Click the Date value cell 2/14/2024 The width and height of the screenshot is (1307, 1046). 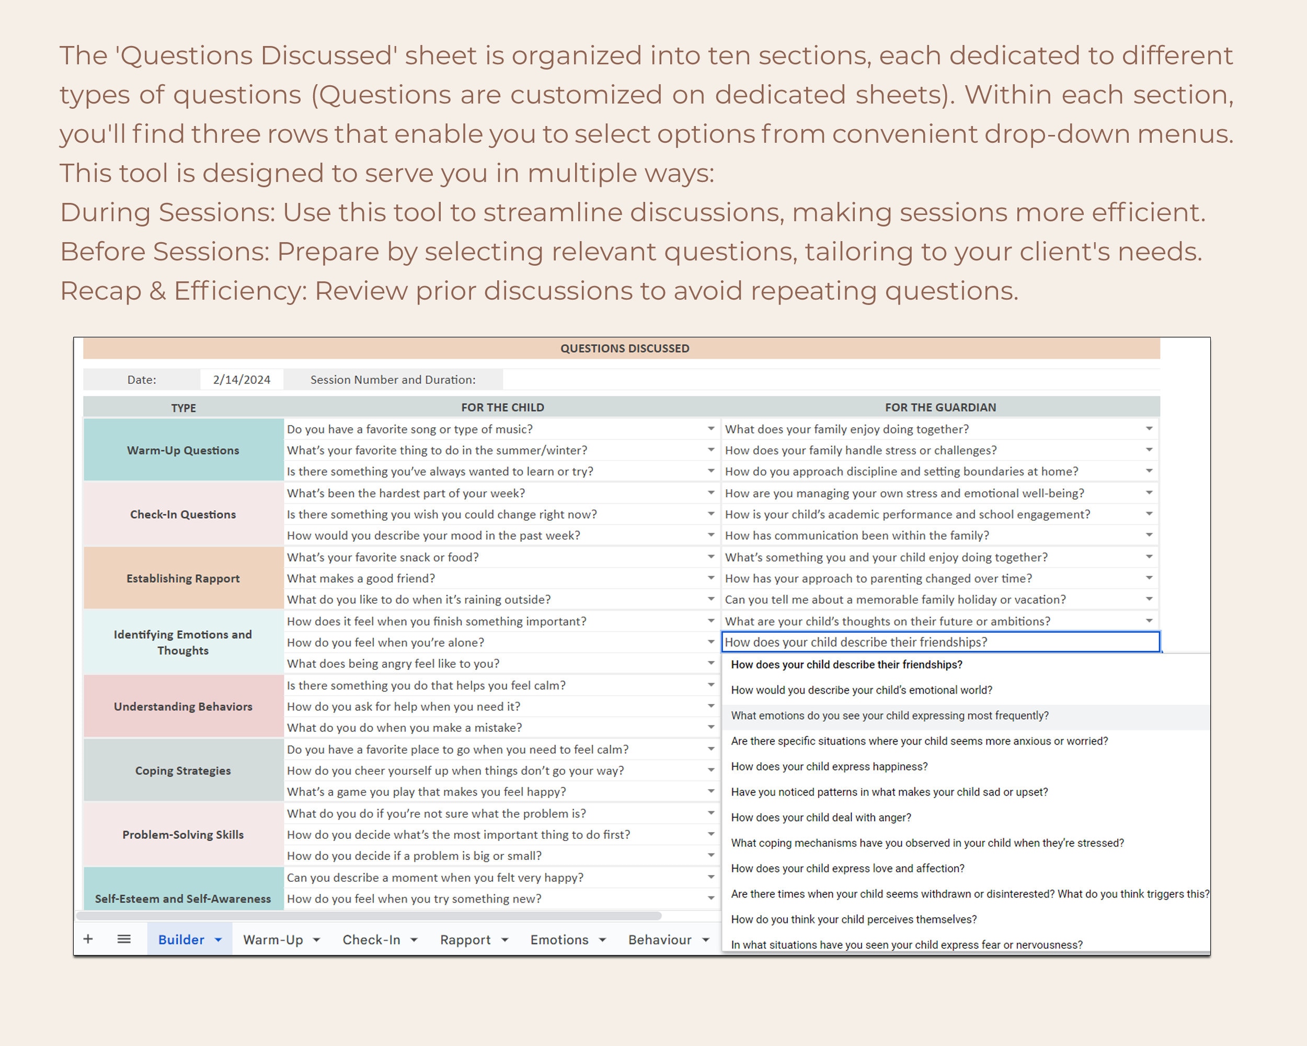click(x=242, y=380)
